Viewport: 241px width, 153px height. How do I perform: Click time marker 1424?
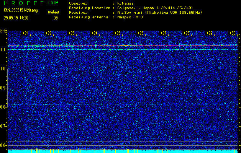[94, 33]
